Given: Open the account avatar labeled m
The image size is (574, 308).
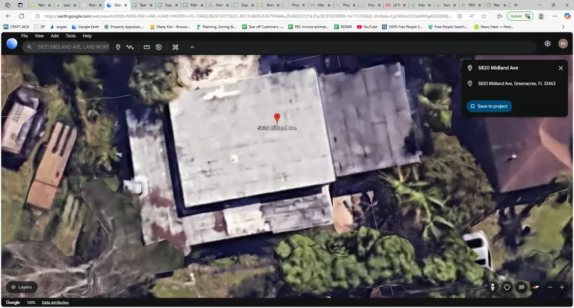Looking at the screenshot, I should (x=563, y=44).
